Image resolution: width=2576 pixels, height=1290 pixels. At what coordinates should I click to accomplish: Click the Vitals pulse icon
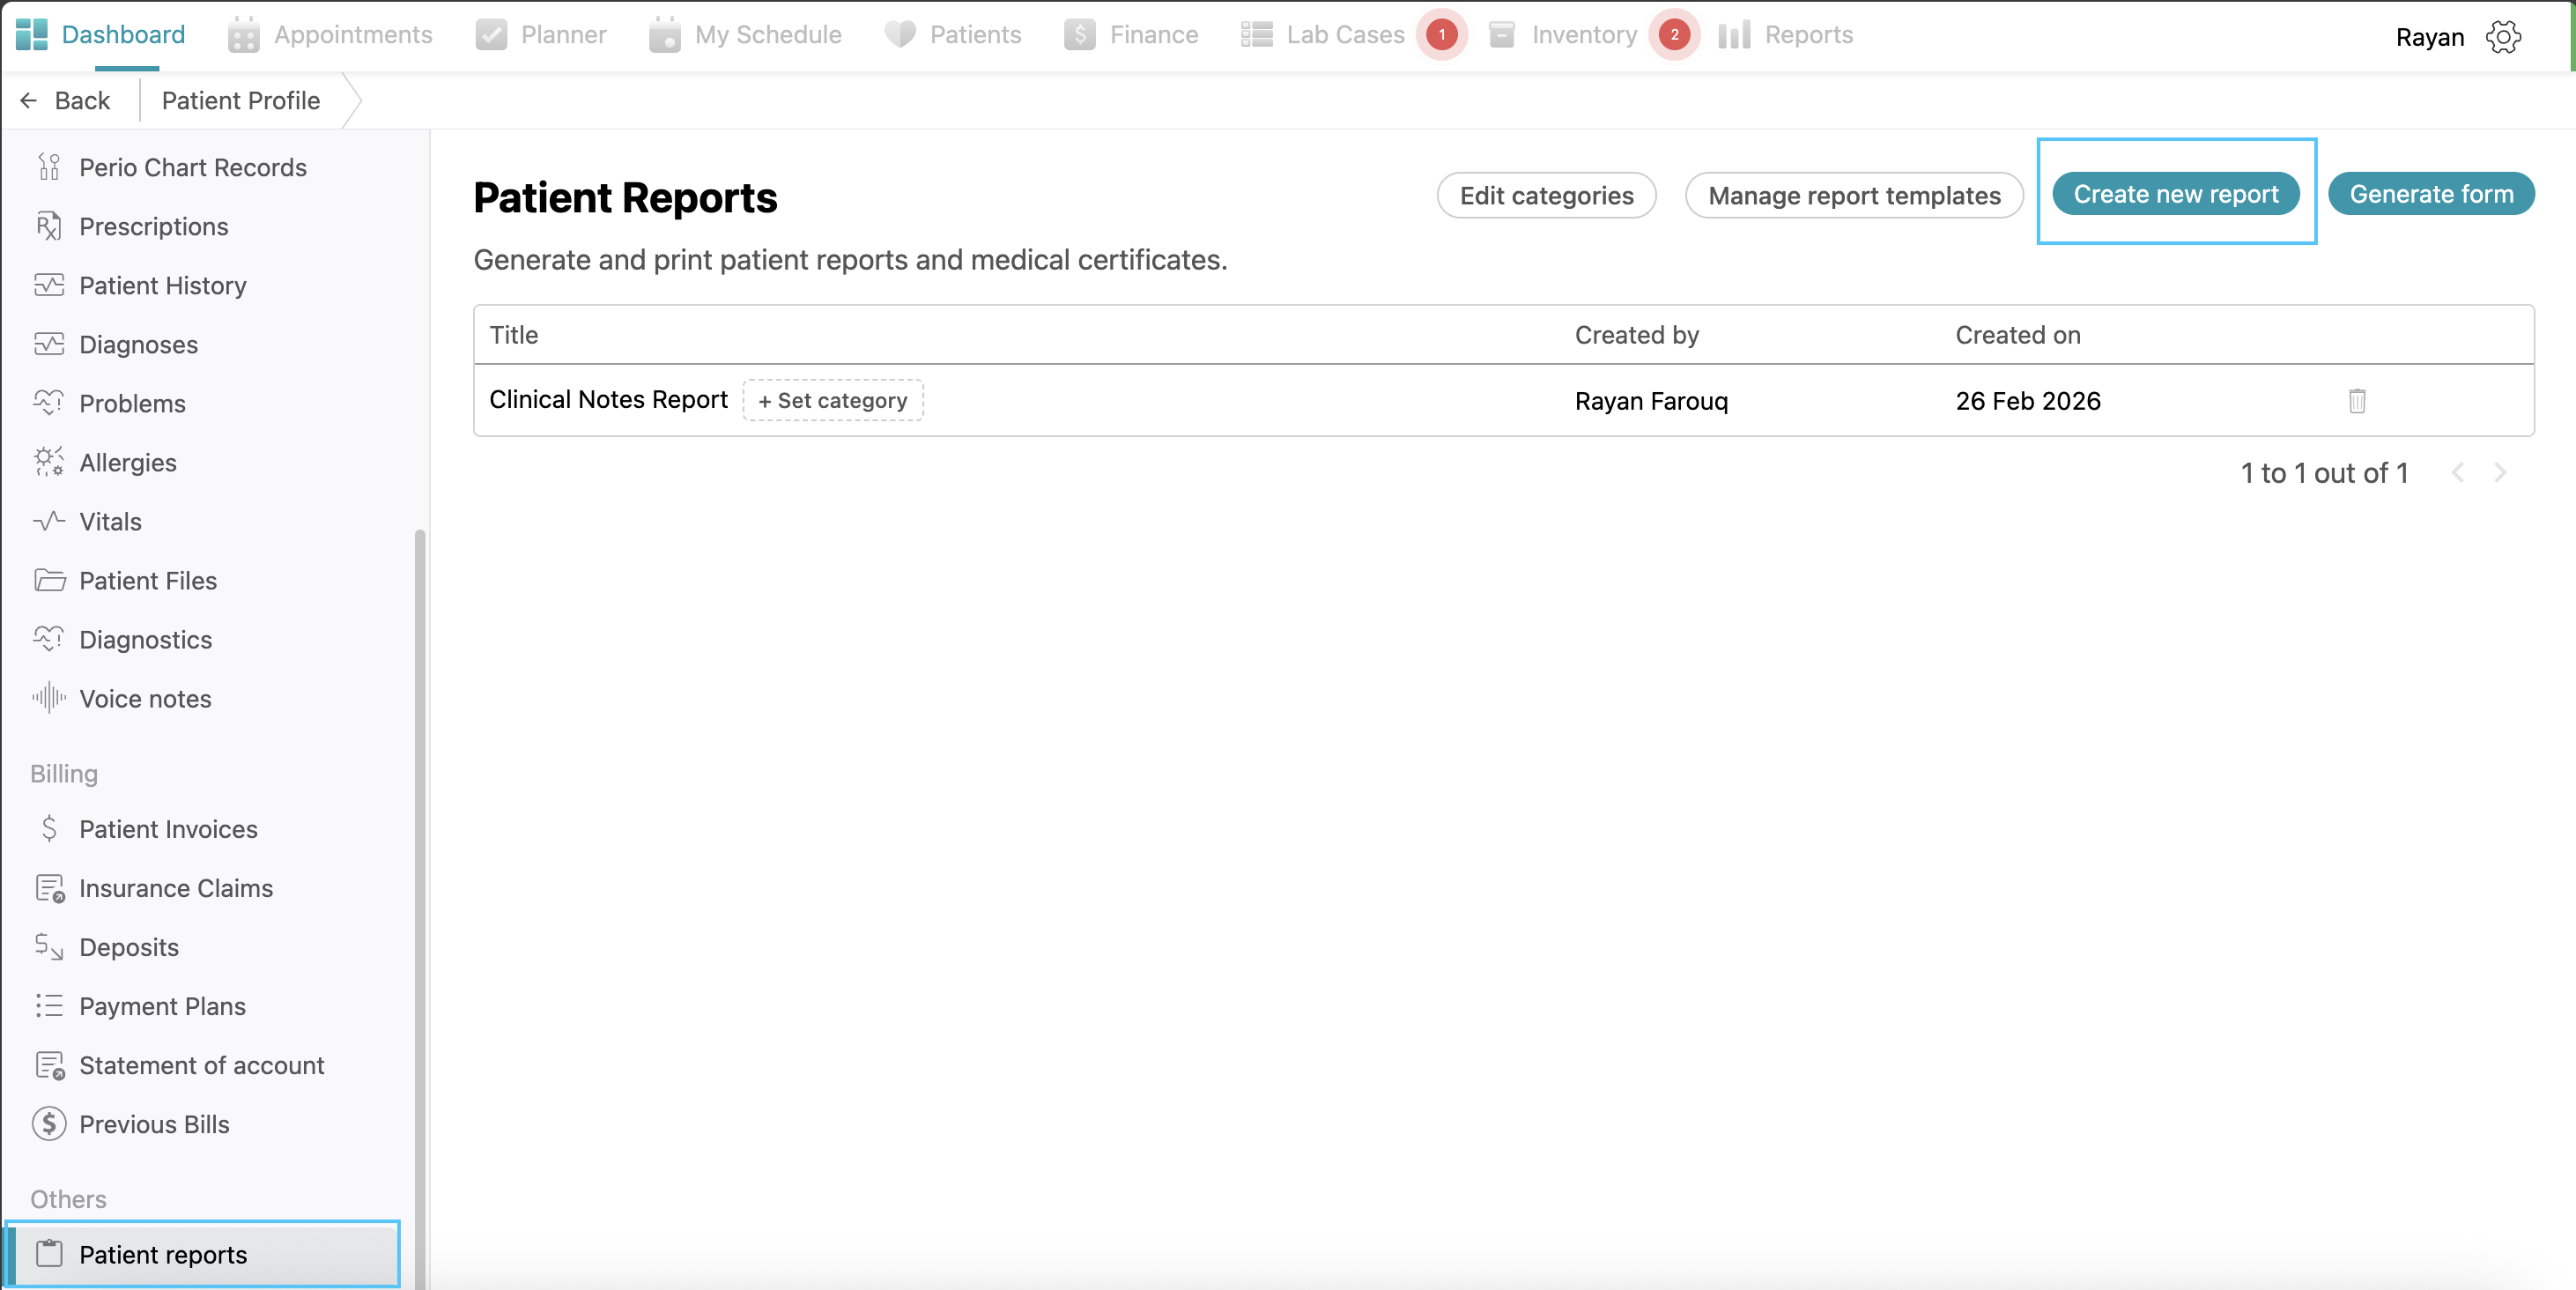click(48, 521)
